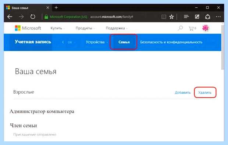The image size is (228, 145).
Task: Click the page vertical scrollbar thumb
Action: pos(222,47)
